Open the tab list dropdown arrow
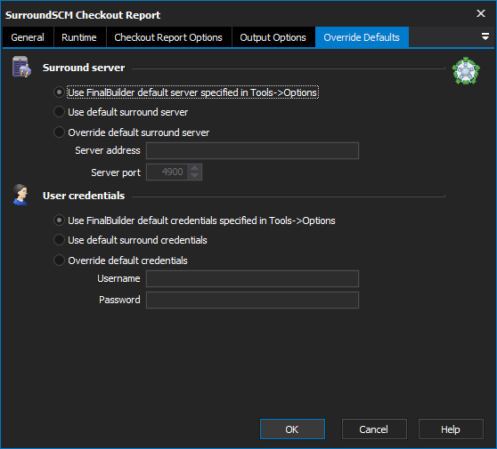This screenshot has width=497, height=449. pos(485,36)
